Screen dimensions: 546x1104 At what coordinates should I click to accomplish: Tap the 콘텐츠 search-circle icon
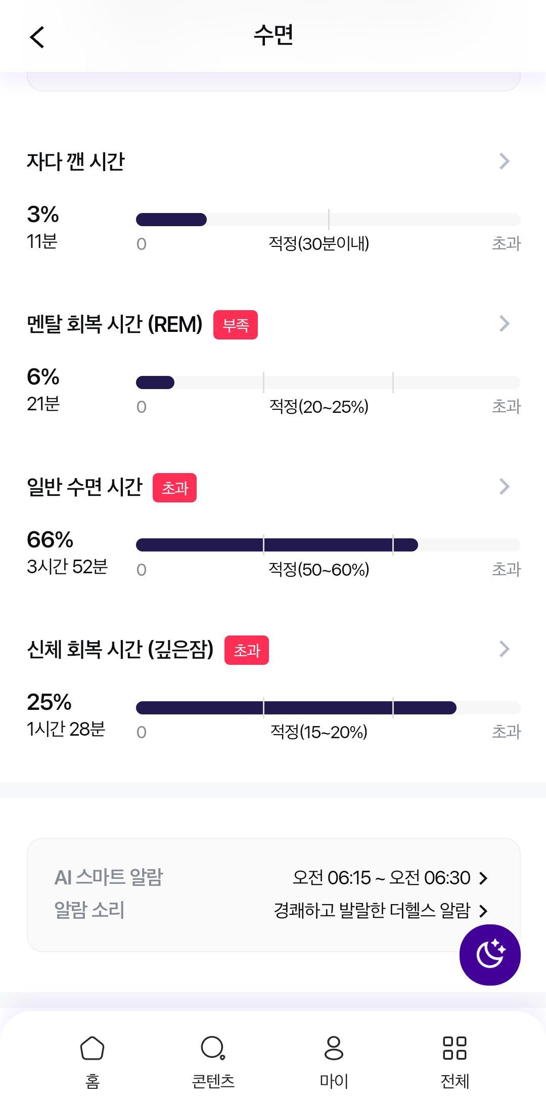pyautogui.click(x=213, y=1047)
